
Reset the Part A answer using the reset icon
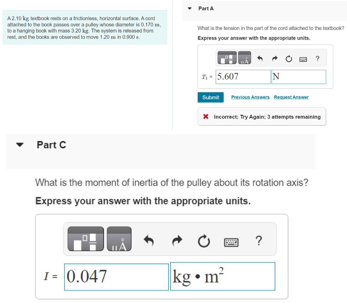click(x=289, y=59)
